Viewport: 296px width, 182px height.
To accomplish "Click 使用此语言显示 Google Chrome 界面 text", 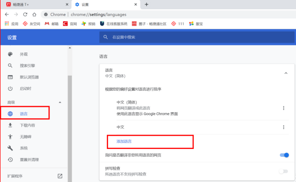I will [x=147, y=114].
